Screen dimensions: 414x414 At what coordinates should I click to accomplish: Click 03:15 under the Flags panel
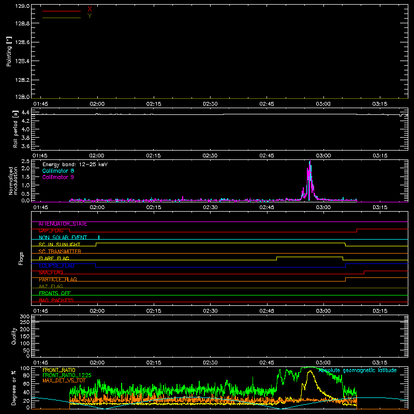tap(380, 311)
